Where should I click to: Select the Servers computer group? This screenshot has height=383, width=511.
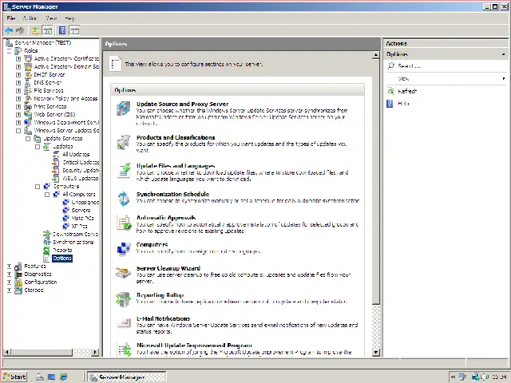click(81, 211)
